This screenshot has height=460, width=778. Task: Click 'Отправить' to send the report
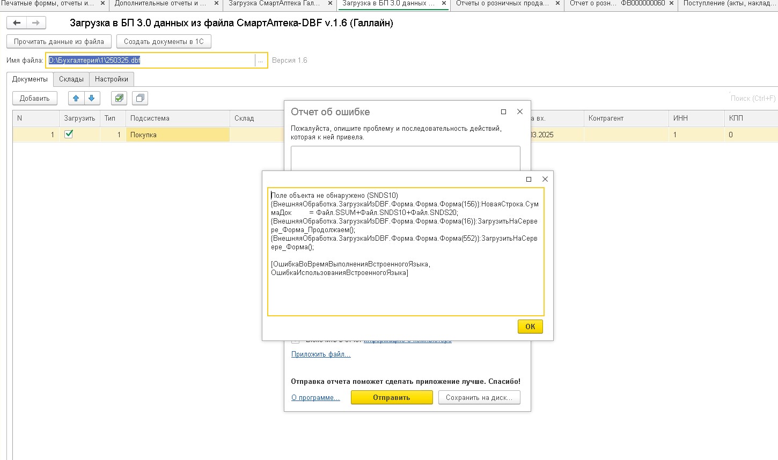click(392, 397)
